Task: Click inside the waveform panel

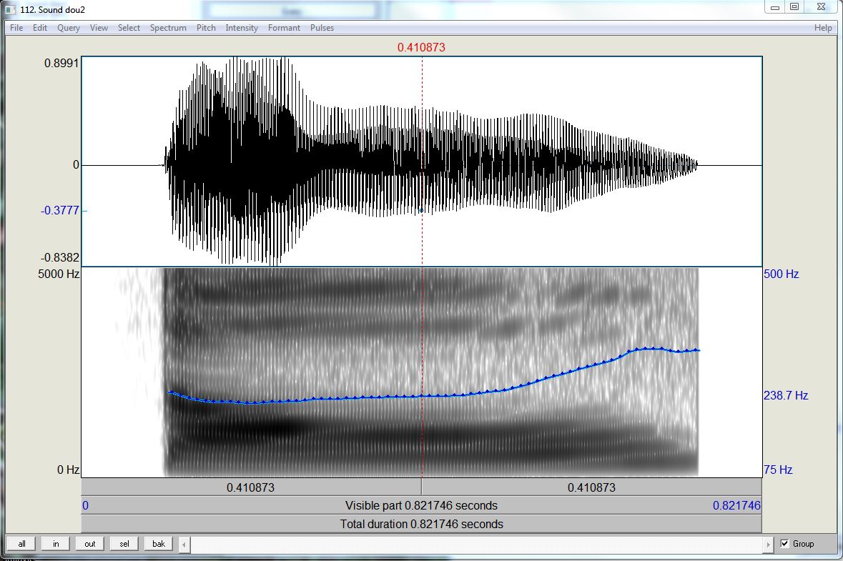Action: 422,162
